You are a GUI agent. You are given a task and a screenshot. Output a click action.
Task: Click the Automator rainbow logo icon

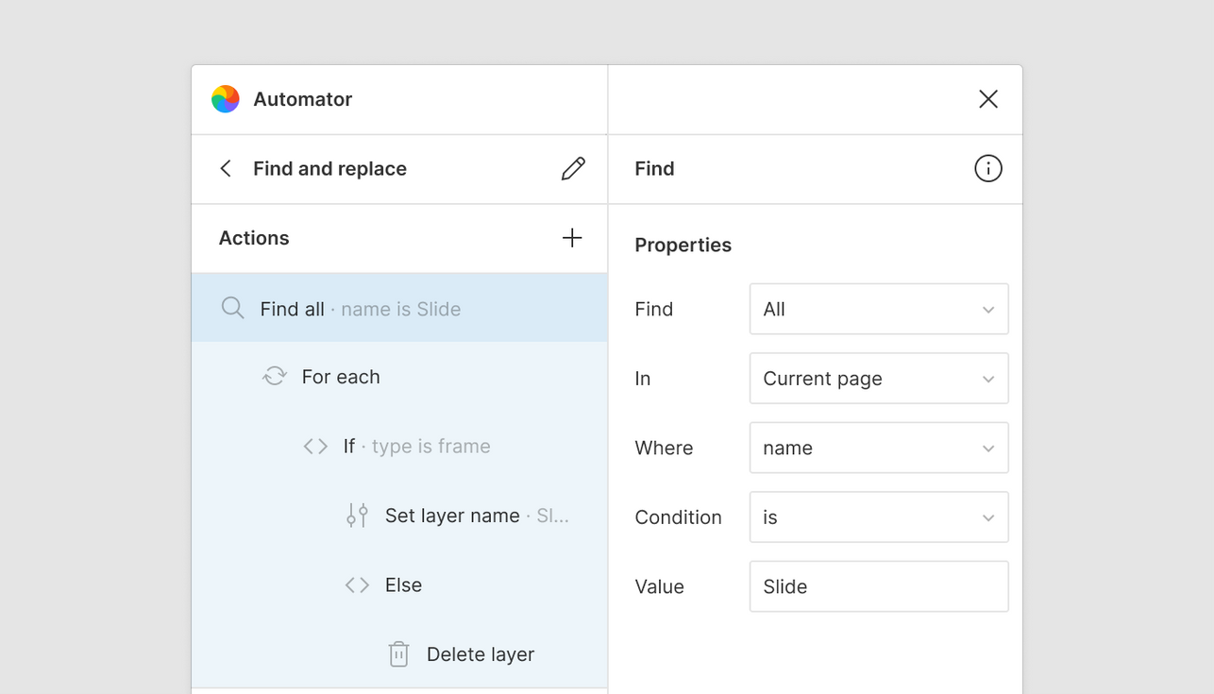226,99
